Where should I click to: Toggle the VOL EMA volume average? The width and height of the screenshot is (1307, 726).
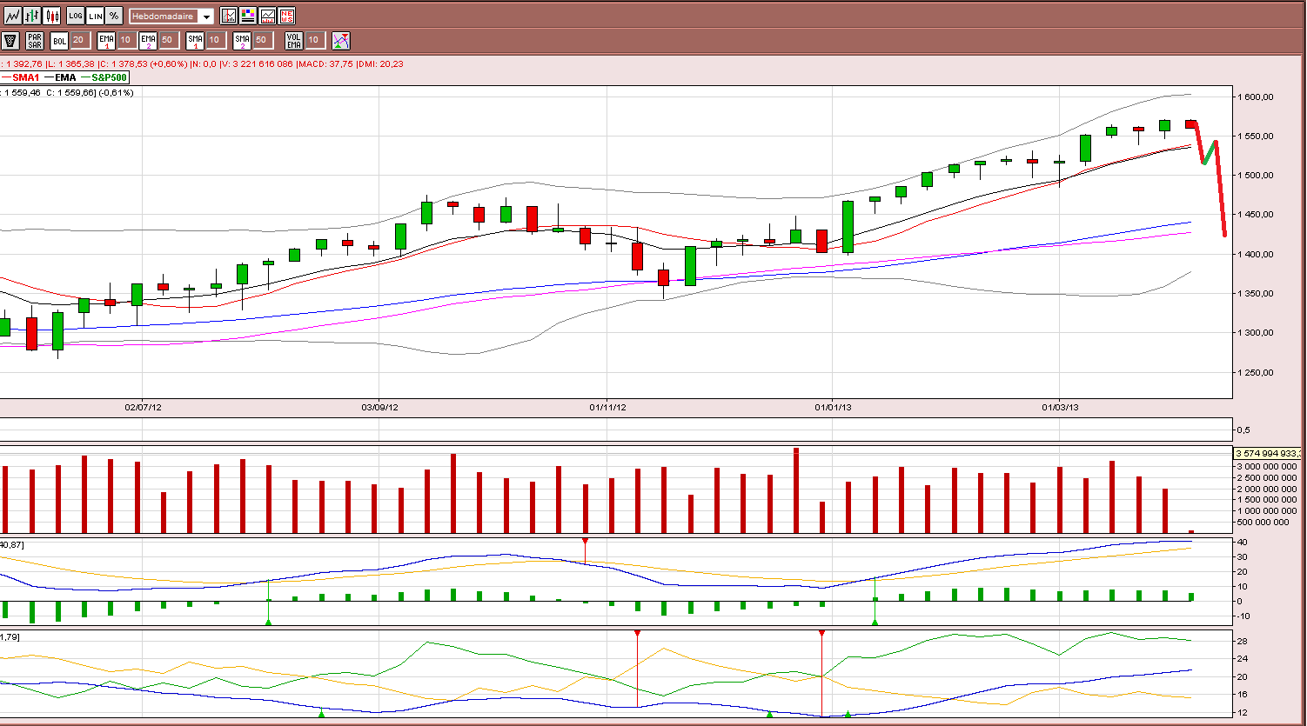(294, 40)
